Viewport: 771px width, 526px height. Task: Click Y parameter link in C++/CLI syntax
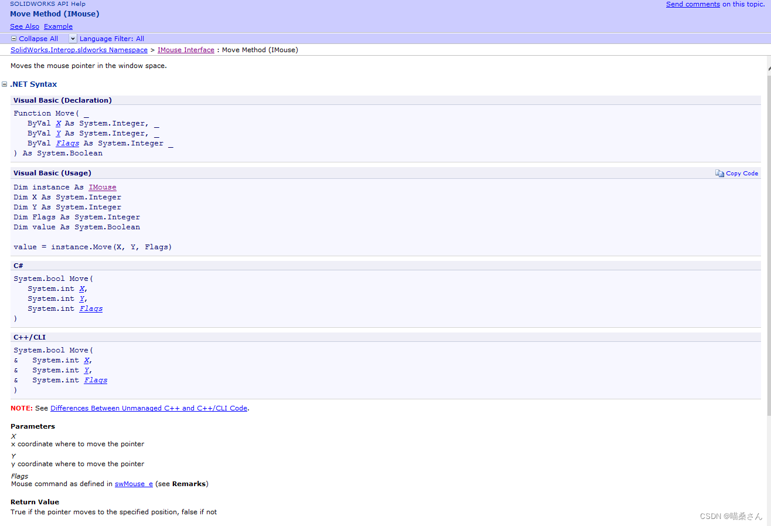[x=86, y=370]
